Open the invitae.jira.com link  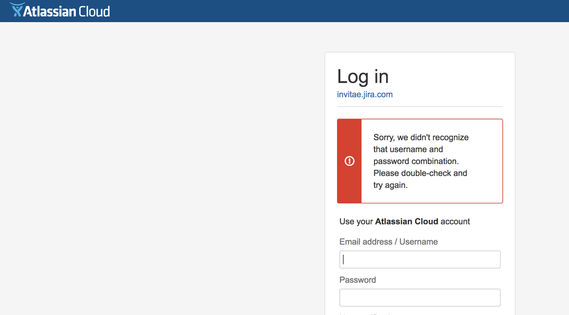click(365, 94)
